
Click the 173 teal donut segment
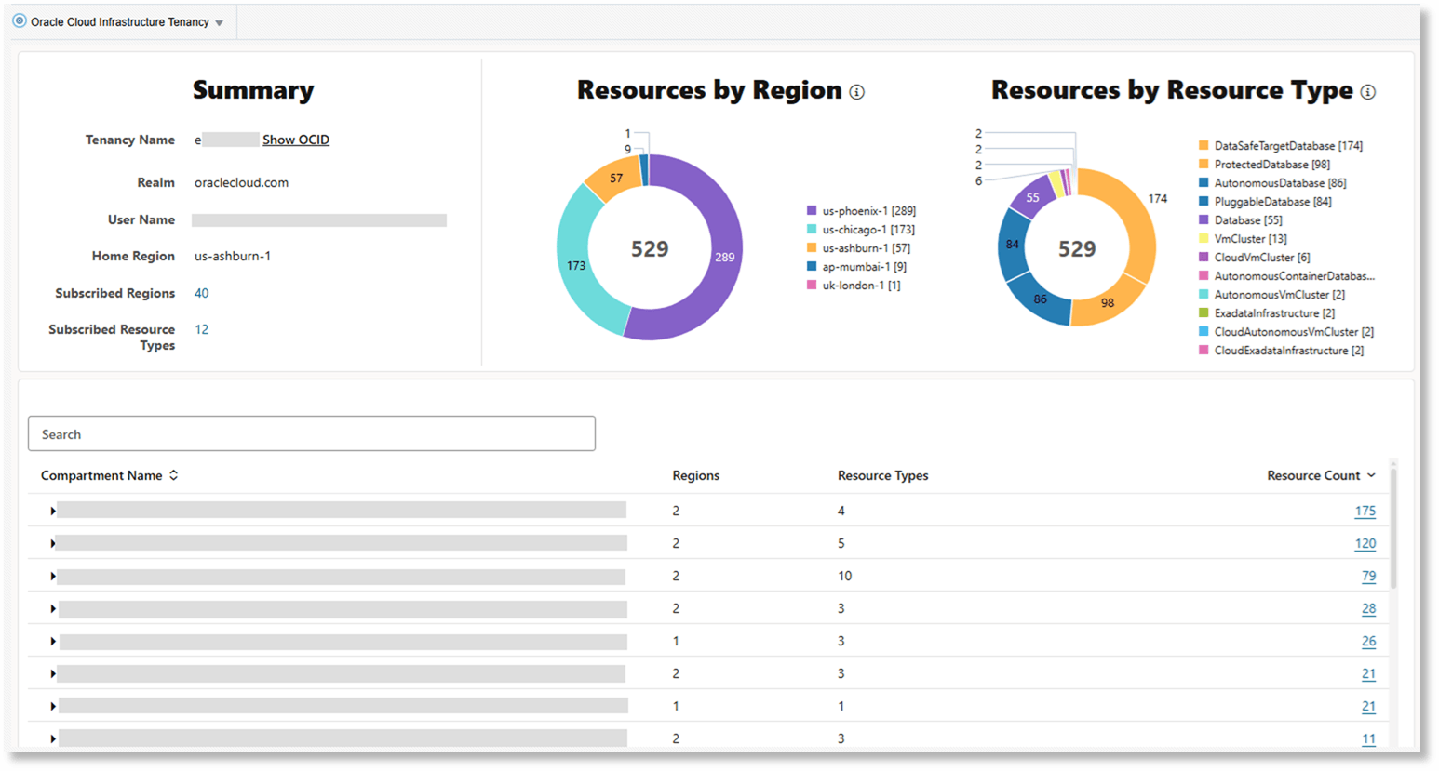(x=575, y=265)
